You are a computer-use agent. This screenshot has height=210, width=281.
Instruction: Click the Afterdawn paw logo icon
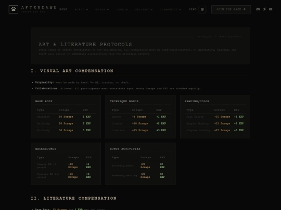click(x=14, y=9)
